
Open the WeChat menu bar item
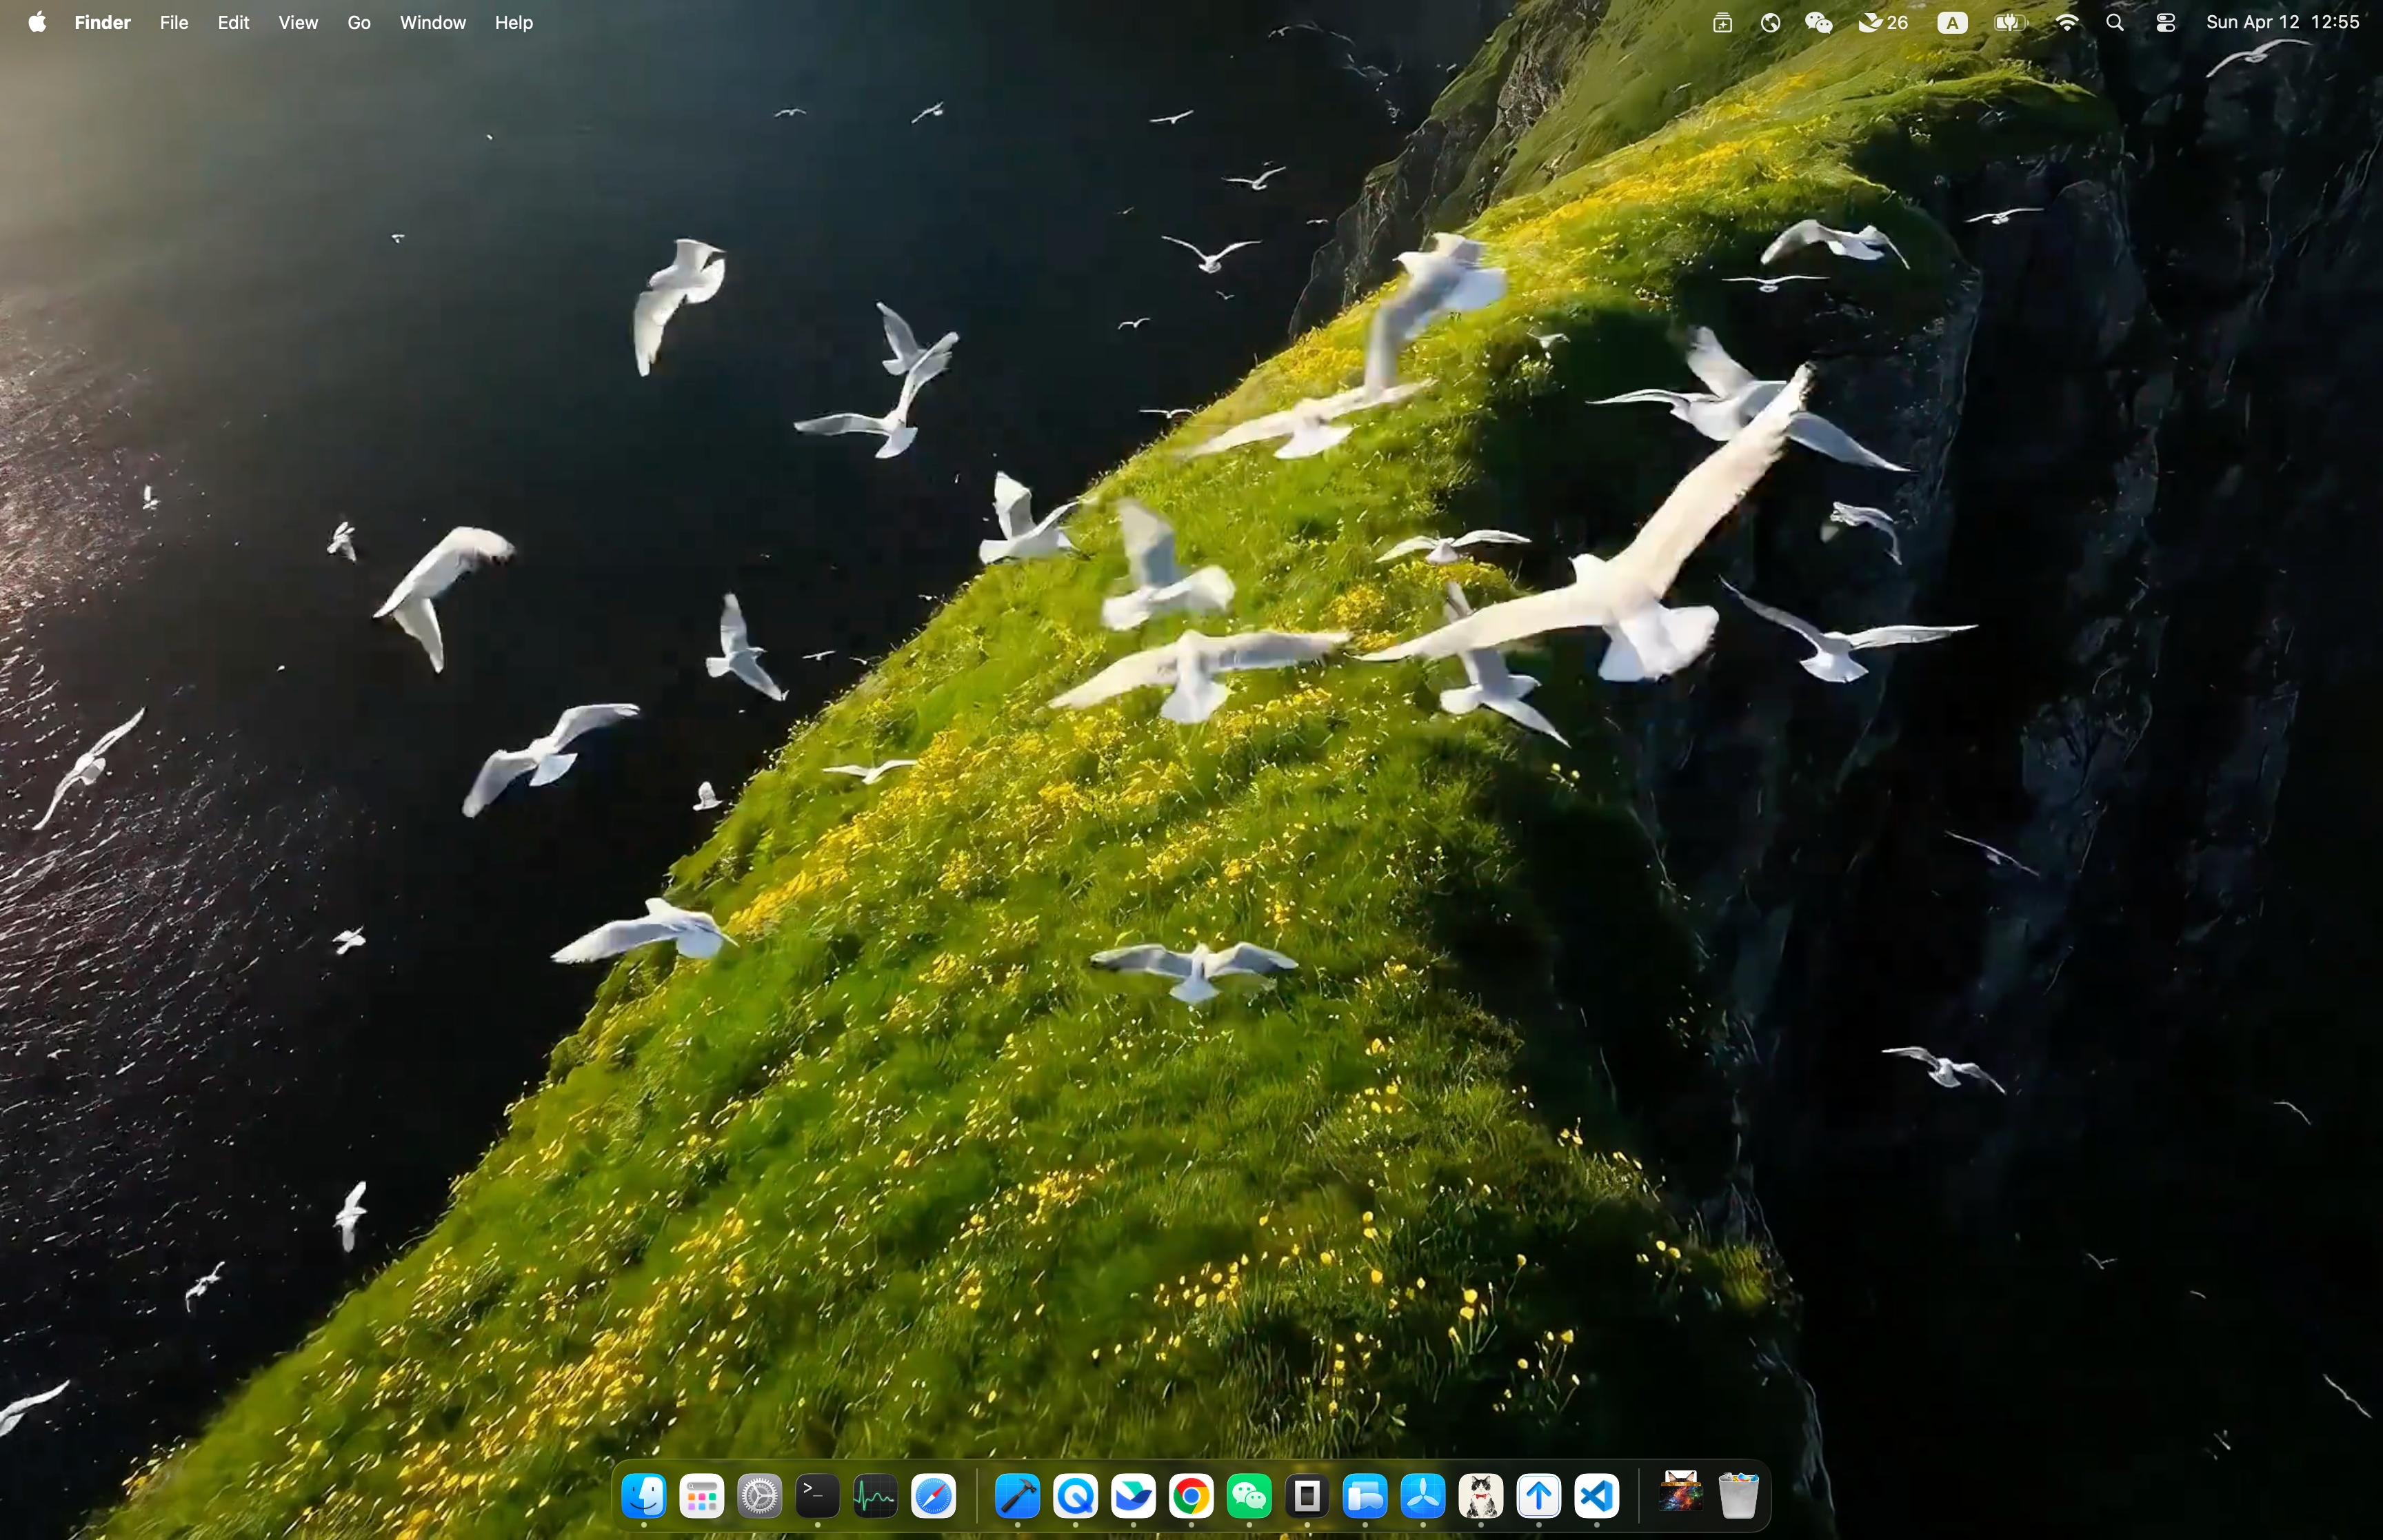click(x=1818, y=22)
